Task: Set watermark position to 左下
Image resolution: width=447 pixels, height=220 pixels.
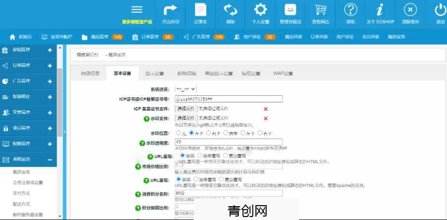Action: point(243,133)
